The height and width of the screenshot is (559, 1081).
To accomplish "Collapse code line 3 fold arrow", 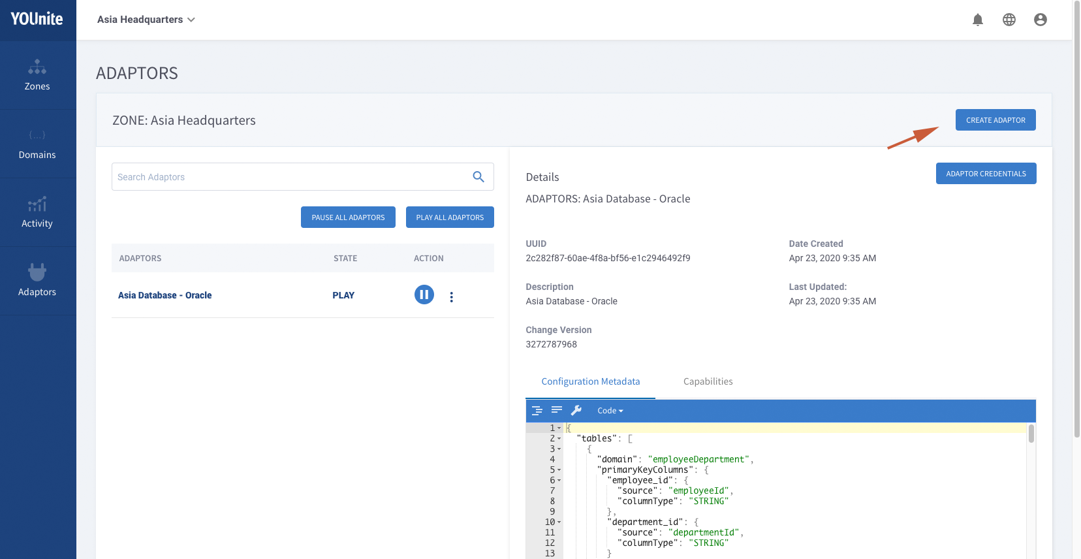I will (559, 449).
